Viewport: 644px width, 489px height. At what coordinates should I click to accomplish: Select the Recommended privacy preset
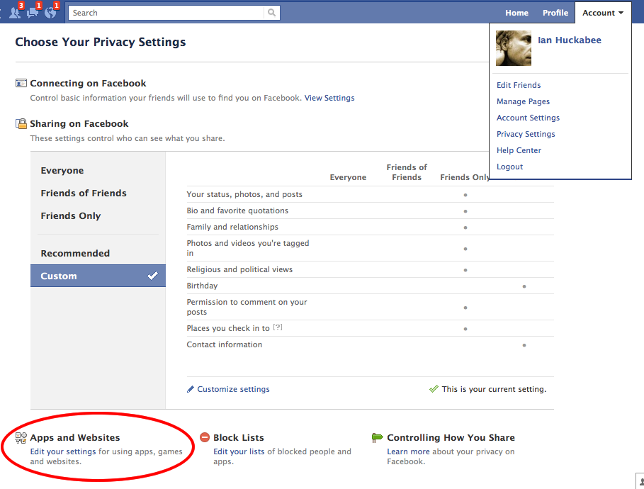coord(75,253)
